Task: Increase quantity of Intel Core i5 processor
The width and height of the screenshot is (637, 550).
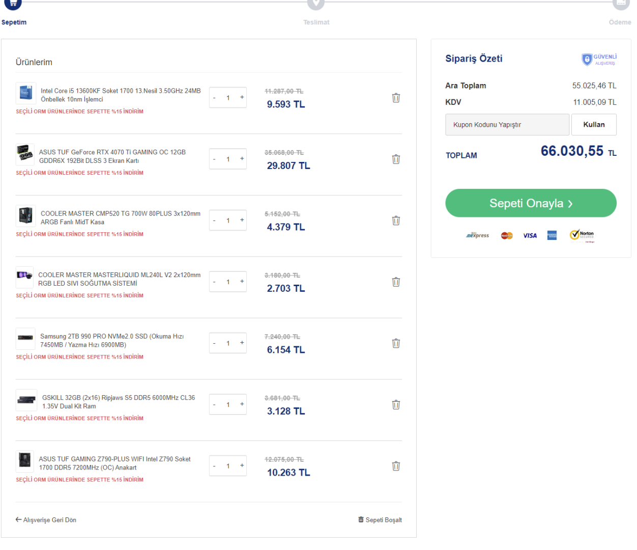Action: [x=242, y=97]
